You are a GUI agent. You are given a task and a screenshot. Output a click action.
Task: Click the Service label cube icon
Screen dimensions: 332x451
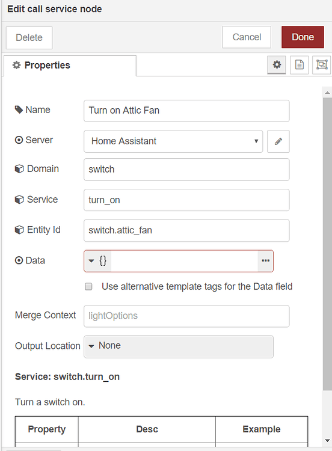(19, 200)
